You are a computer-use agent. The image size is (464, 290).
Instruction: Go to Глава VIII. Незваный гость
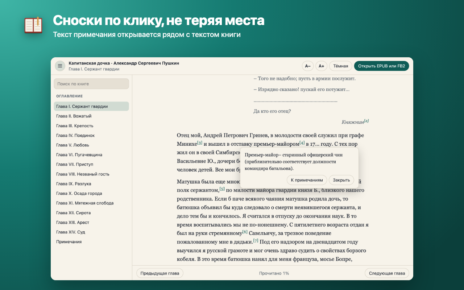(91, 174)
